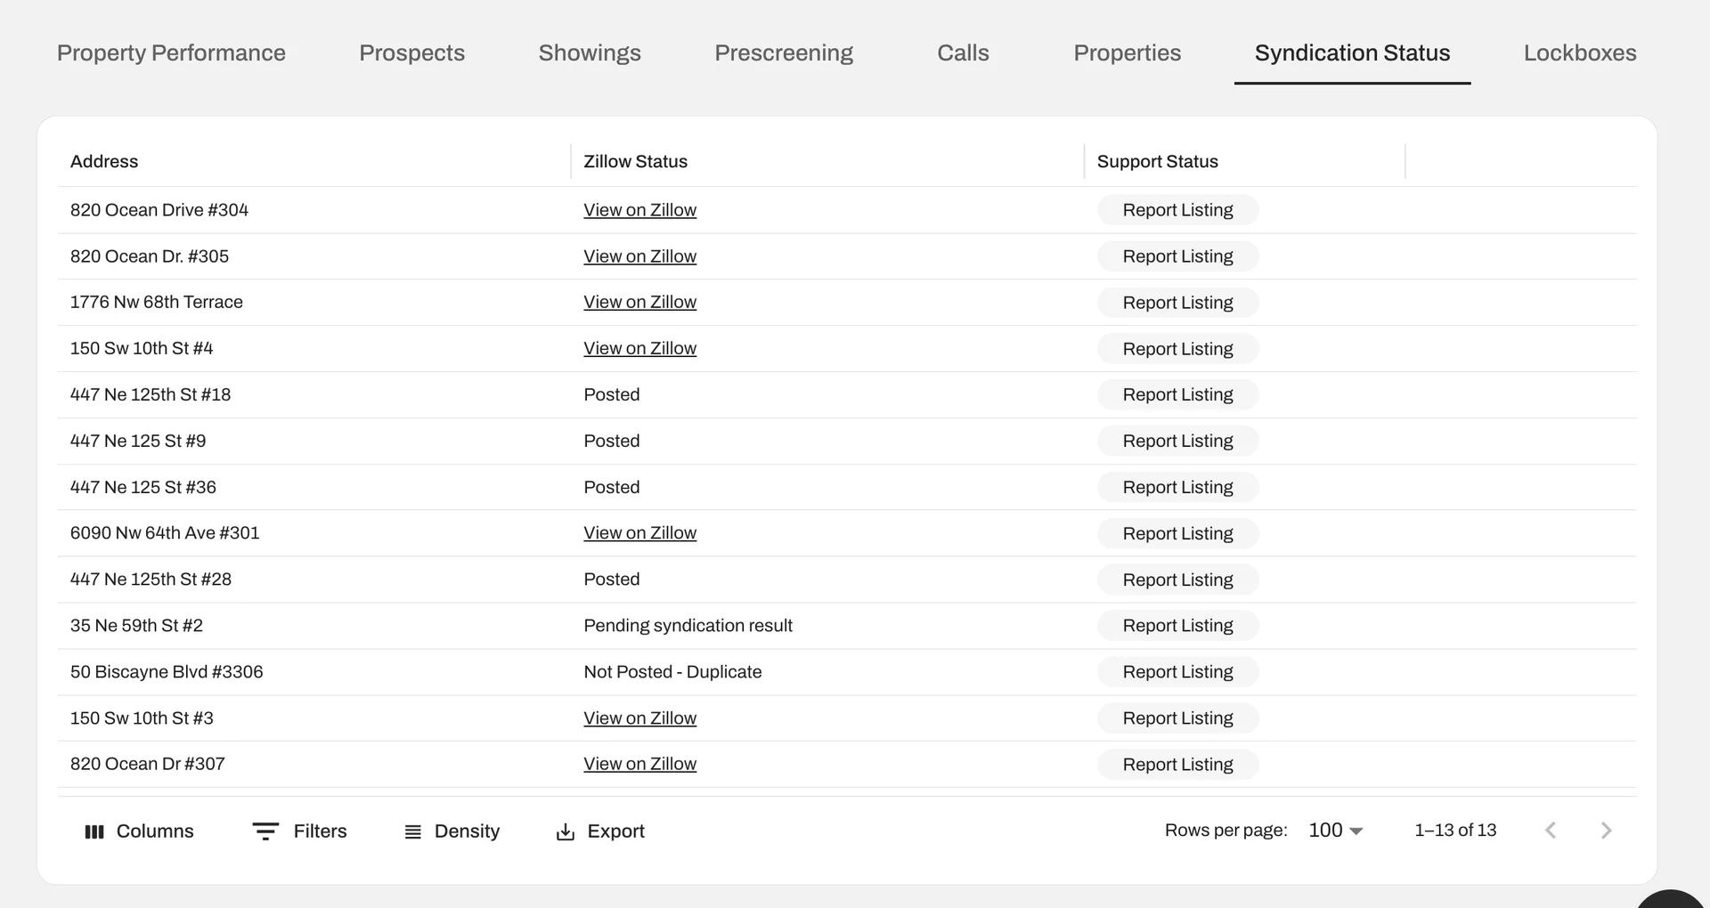Select the Prospects tab
This screenshot has height=908, width=1710.
click(x=411, y=53)
